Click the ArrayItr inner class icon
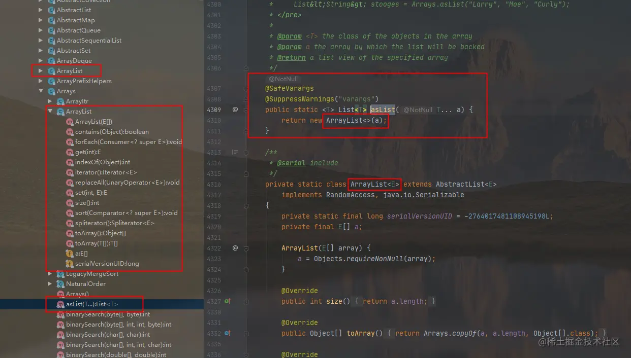This screenshot has width=631, height=358. pos(60,101)
